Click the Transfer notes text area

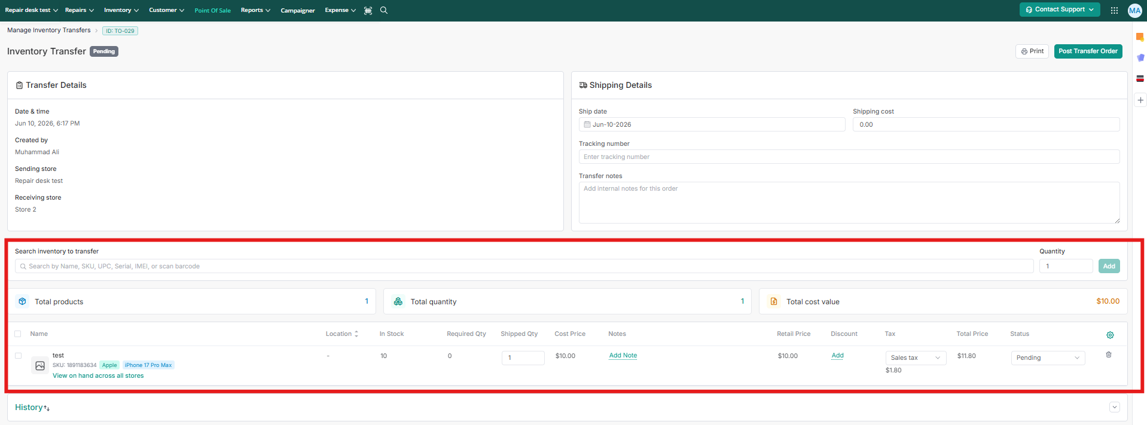pyautogui.click(x=849, y=203)
